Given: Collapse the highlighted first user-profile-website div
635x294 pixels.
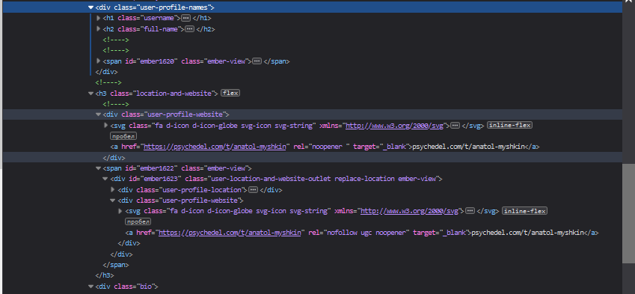Looking at the screenshot, I should click(99, 114).
